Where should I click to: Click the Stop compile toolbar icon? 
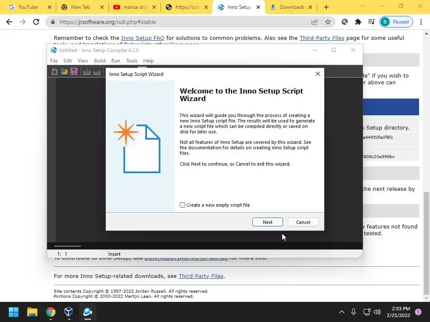point(97,72)
